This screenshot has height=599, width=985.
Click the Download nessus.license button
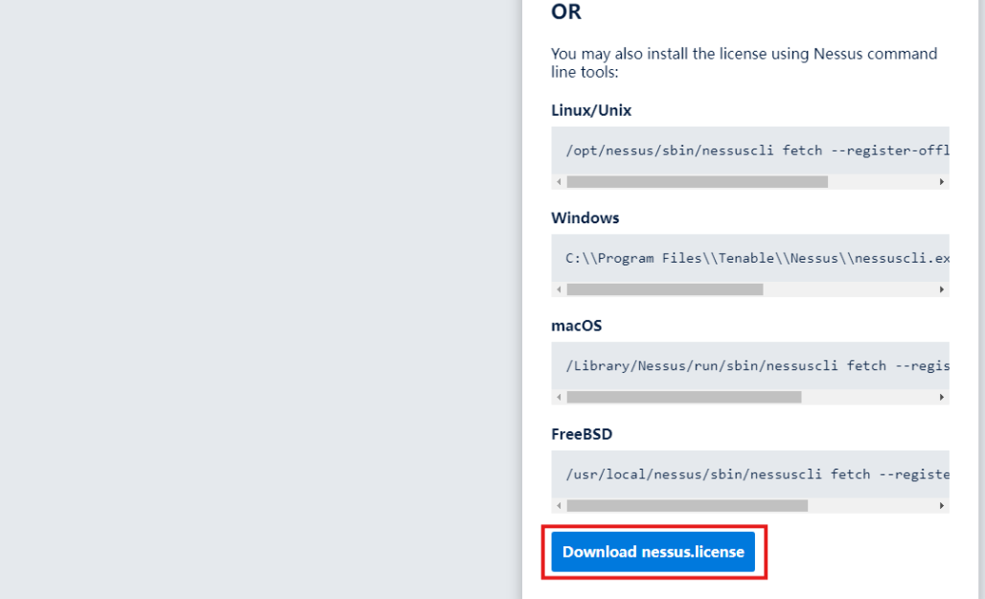click(653, 552)
